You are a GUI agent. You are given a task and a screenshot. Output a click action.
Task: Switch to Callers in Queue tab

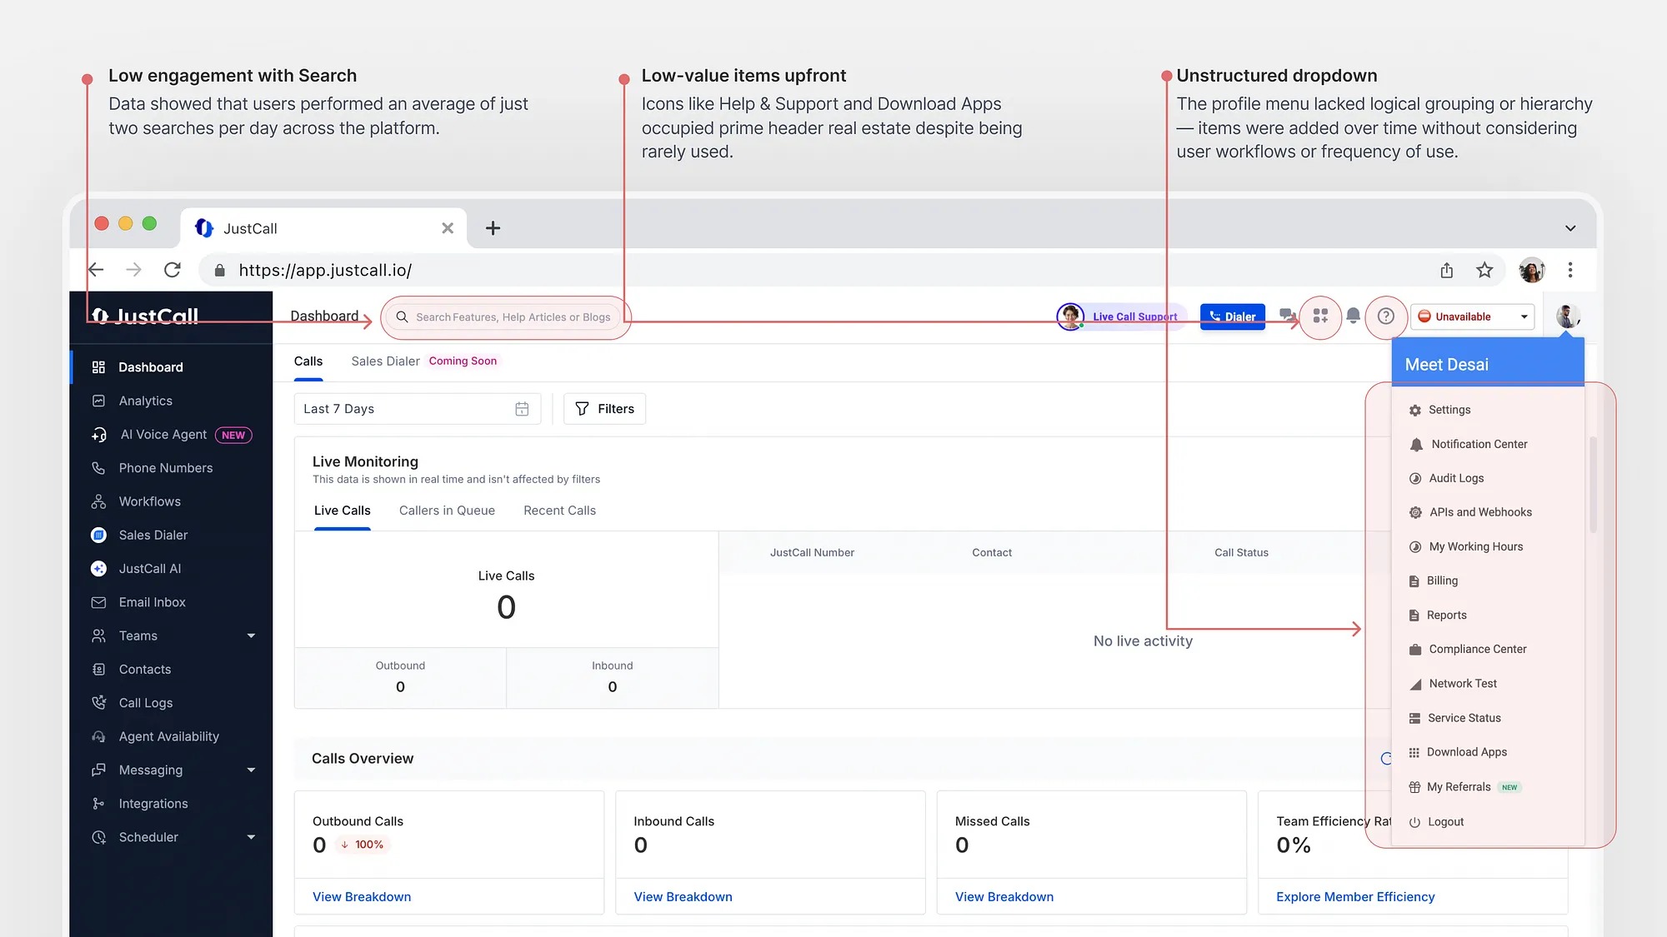click(x=447, y=511)
